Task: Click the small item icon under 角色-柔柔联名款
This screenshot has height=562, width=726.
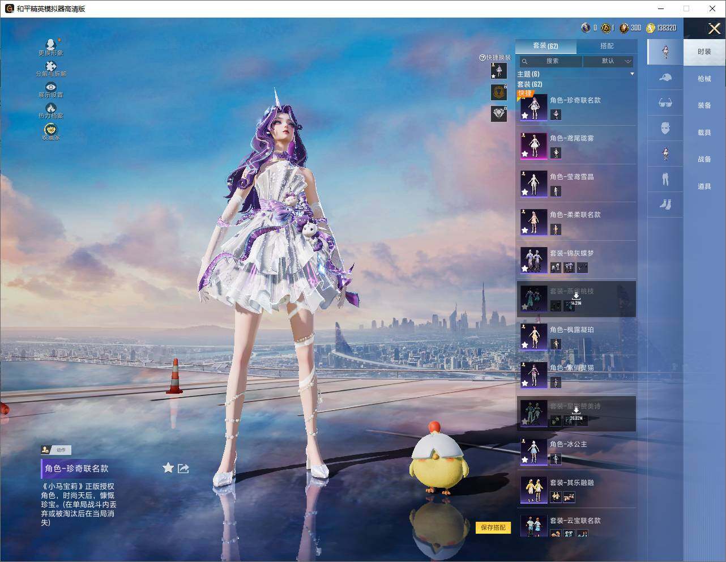Action: [x=556, y=229]
